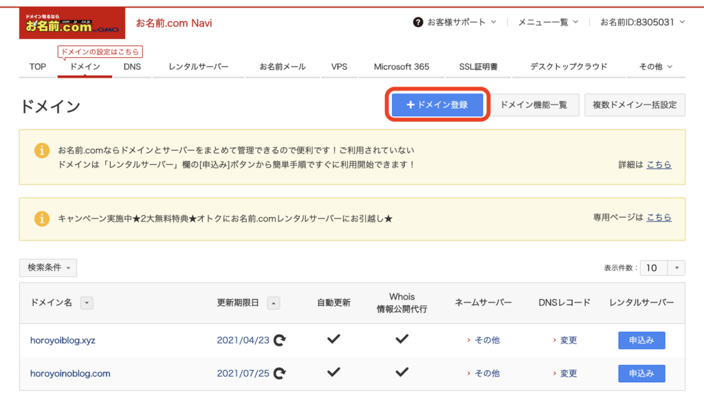Open the デスクトップクラウド tab

click(x=569, y=67)
